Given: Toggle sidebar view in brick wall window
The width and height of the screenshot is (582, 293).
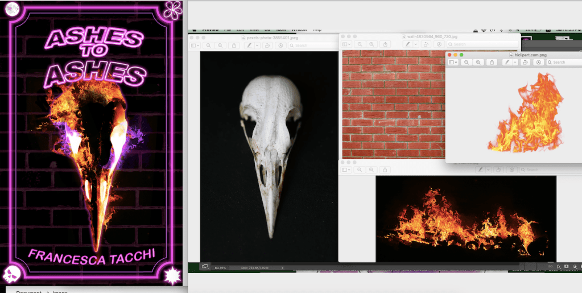Looking at the screenshot, I should click(347, 44).
